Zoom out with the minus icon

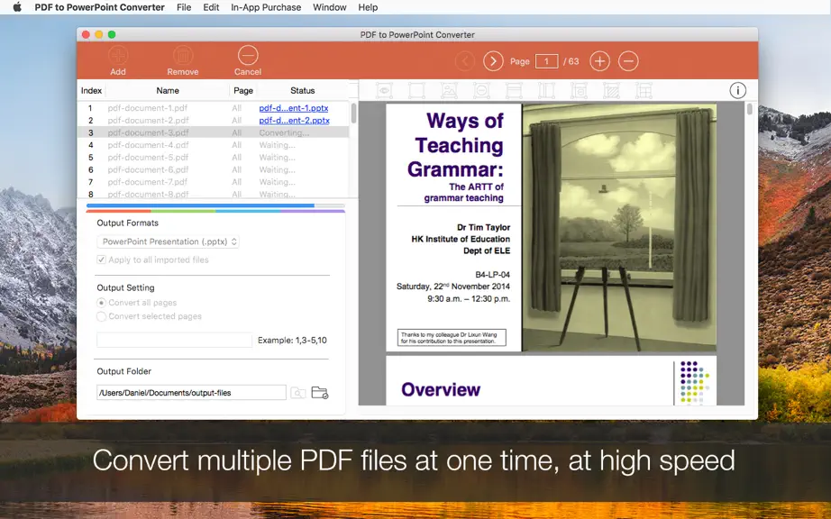pos(628,61)
